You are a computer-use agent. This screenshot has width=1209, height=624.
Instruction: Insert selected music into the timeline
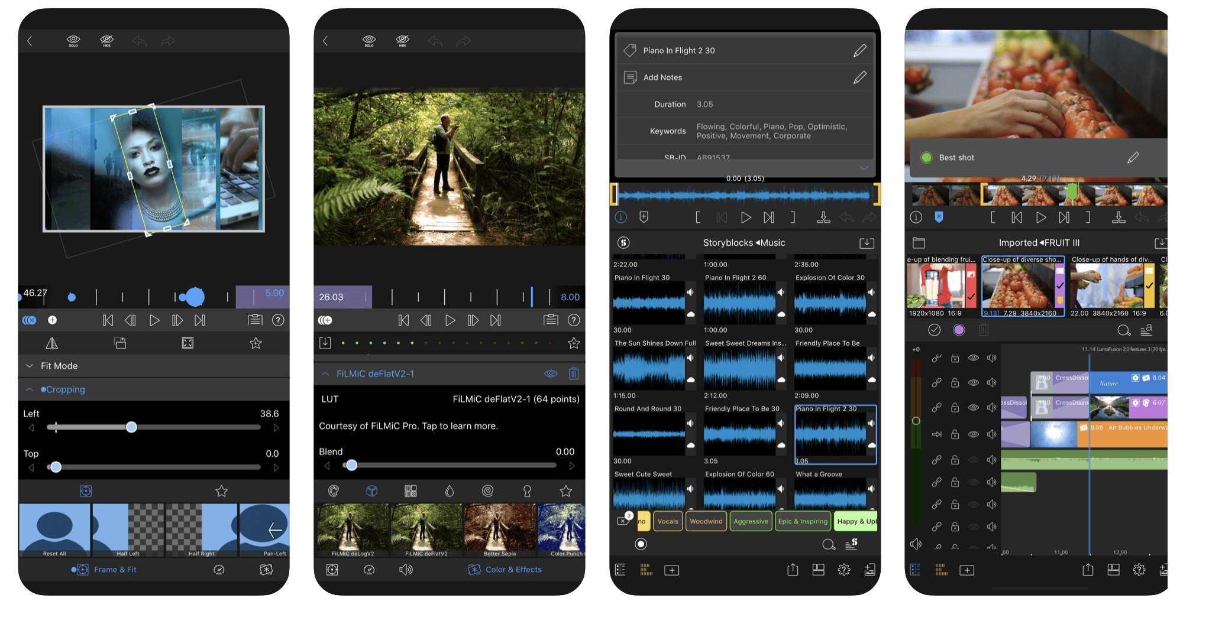click(x=823, y=217)
